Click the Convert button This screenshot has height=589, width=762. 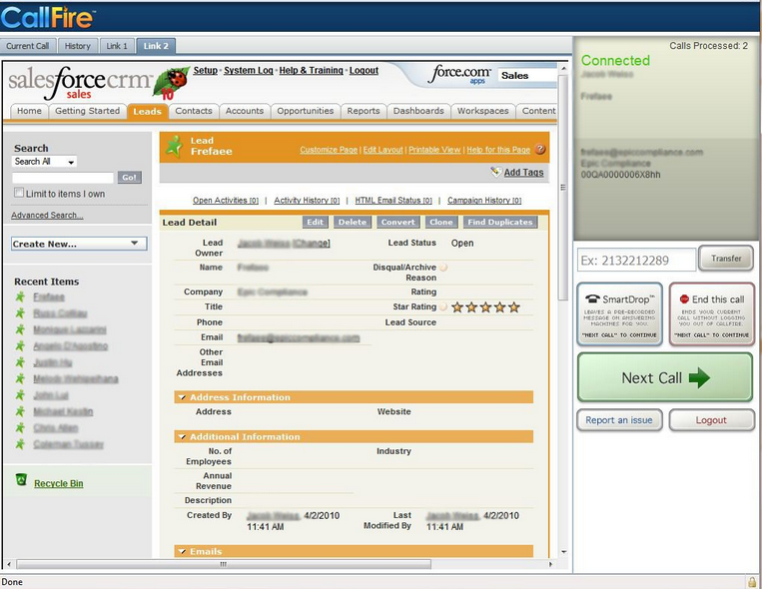398,222
